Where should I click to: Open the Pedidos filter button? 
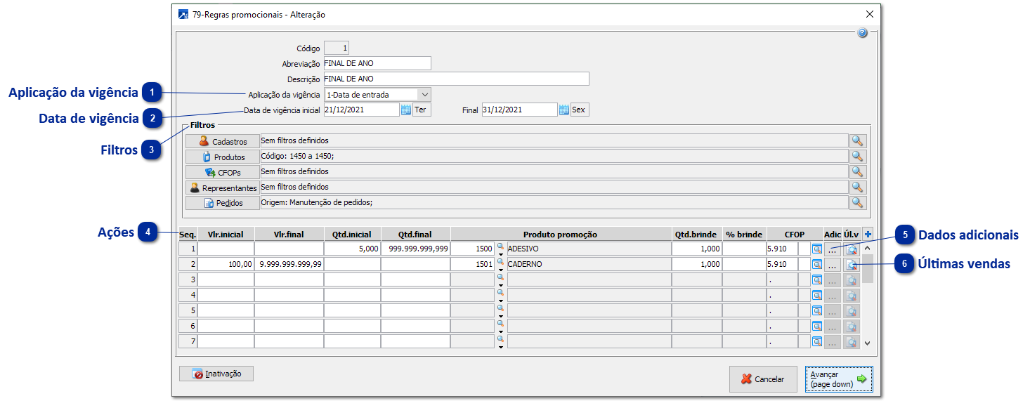pyautogui.click(x=221, y=203)
